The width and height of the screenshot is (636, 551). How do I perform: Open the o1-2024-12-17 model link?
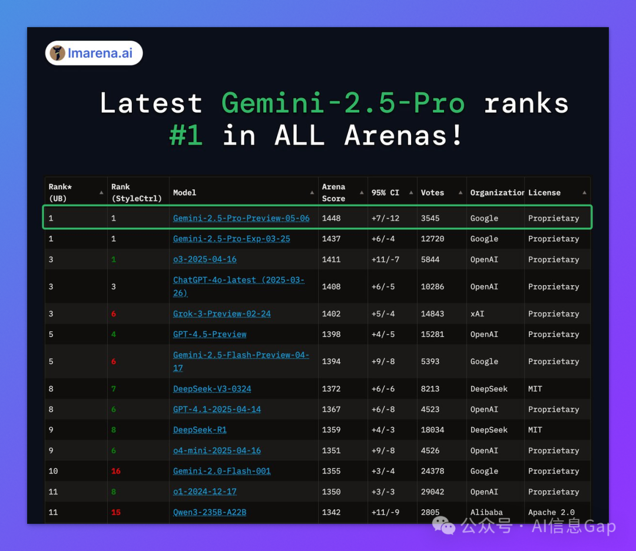(x=205, y=491)
